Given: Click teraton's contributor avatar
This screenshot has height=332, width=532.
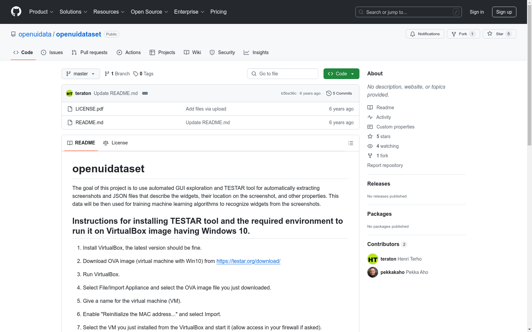Looking at the screenshot, I should 373,259.
